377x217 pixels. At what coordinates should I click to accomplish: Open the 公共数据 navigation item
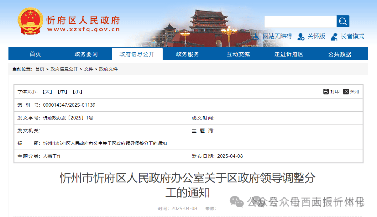340,54
